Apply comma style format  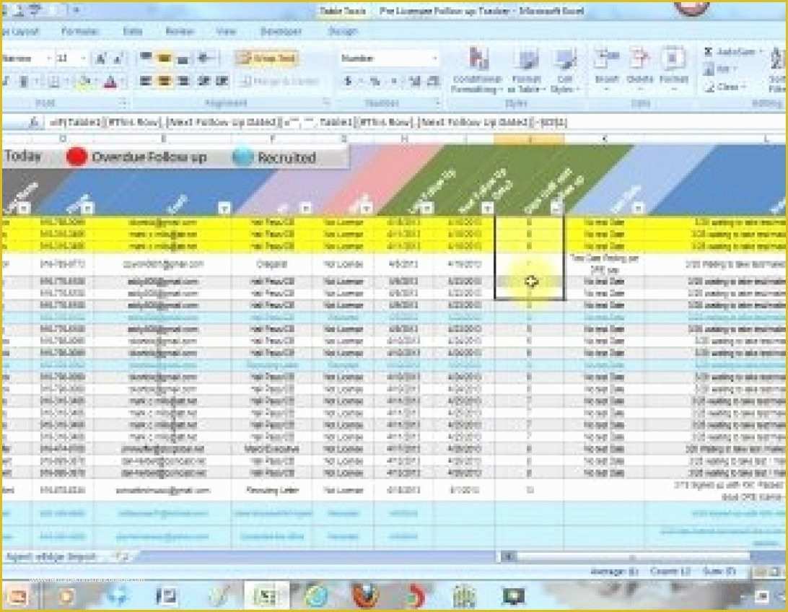click(393, 81)
